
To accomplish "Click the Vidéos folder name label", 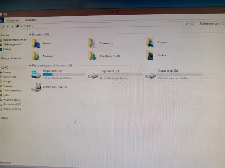I will [x=162, y=55].
